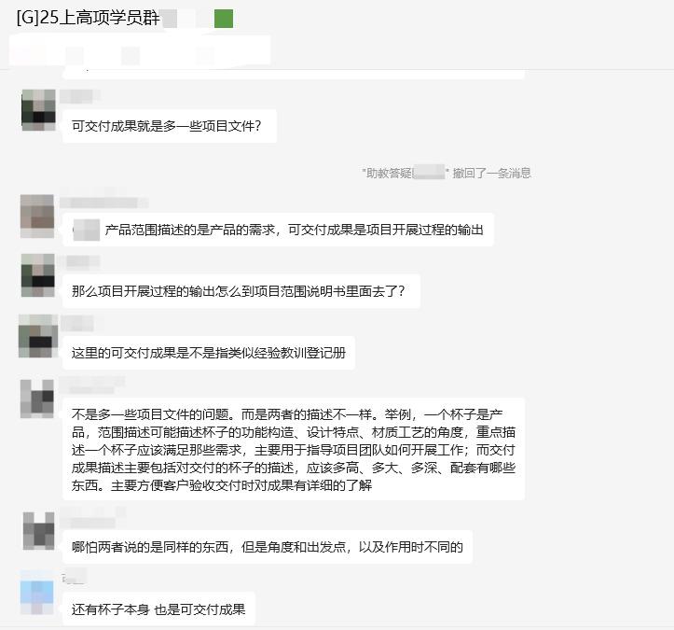Select the message 可交付成果就是多一些项目文件?
The image size is (674, 630).
170,126
